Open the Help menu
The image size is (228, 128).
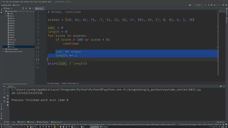50,2
